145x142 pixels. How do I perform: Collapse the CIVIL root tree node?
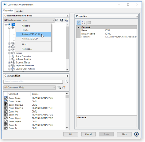click(6, 25)
